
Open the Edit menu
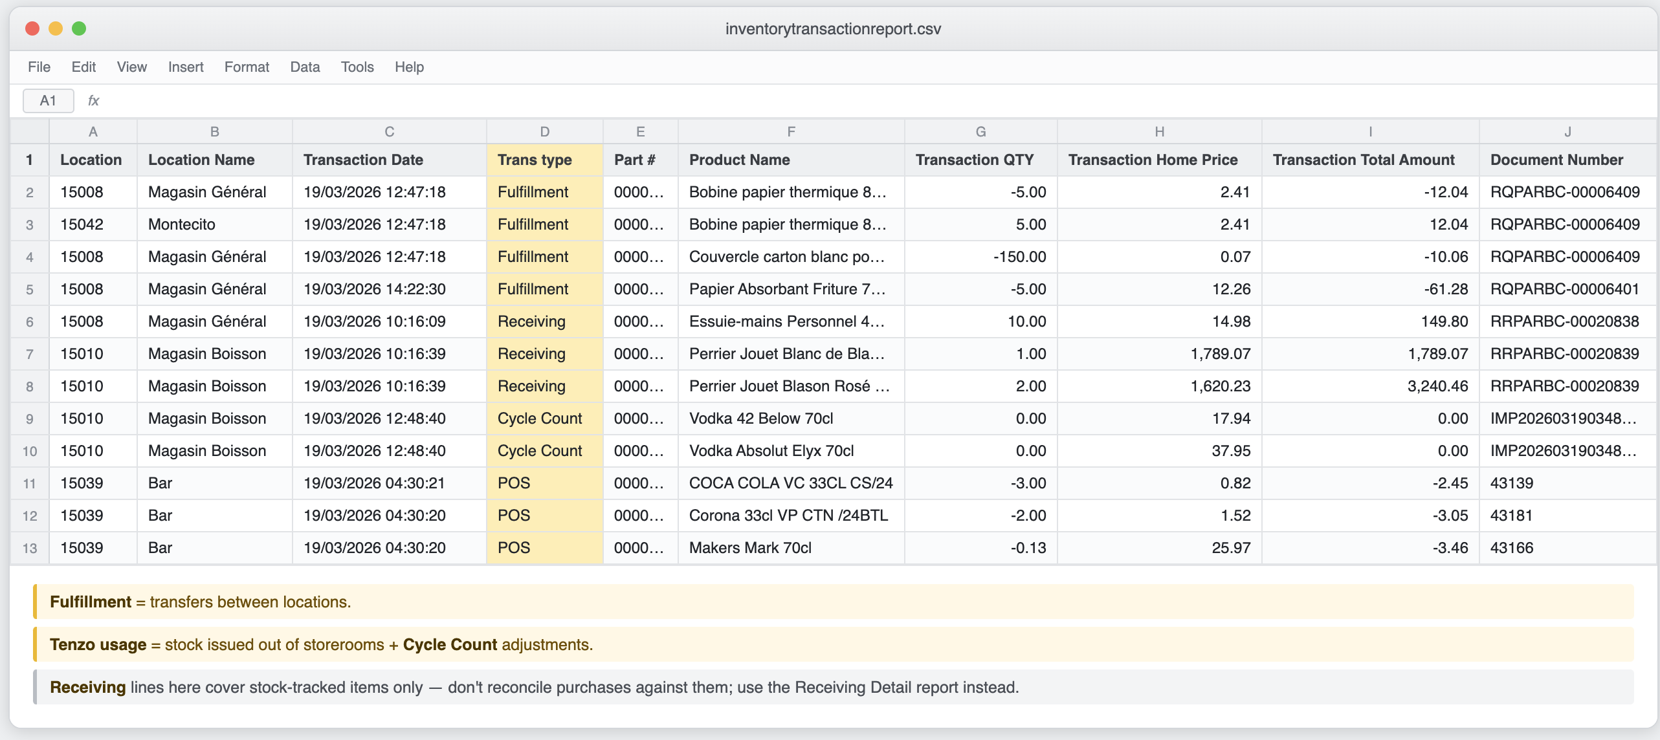[83, 67]
